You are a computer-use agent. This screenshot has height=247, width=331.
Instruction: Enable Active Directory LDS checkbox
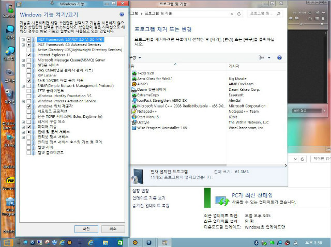coord(29,50)
